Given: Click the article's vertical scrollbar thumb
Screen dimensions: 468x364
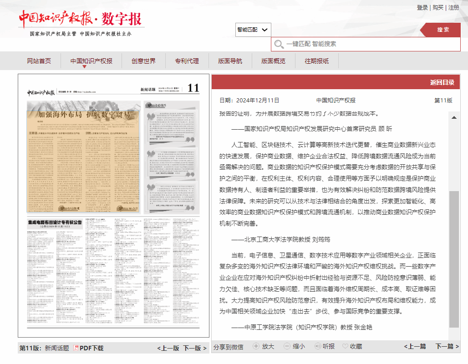Looking at the screenshot, I should point(454,259).
